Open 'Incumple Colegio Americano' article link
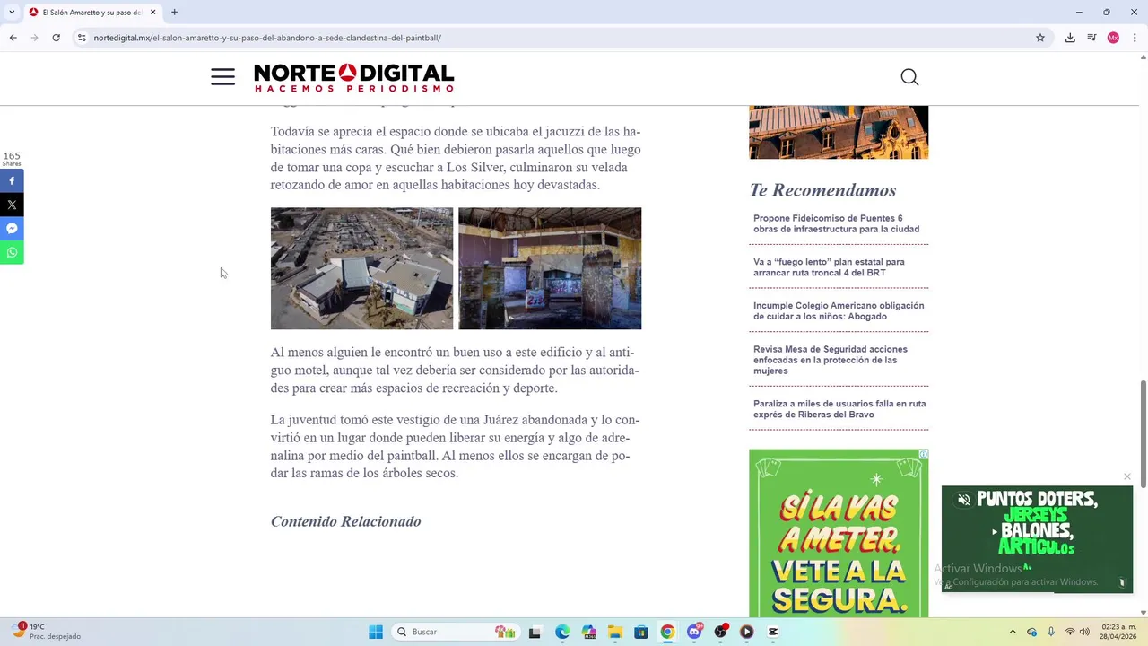The image size is (1148, 646). (839, 310)
